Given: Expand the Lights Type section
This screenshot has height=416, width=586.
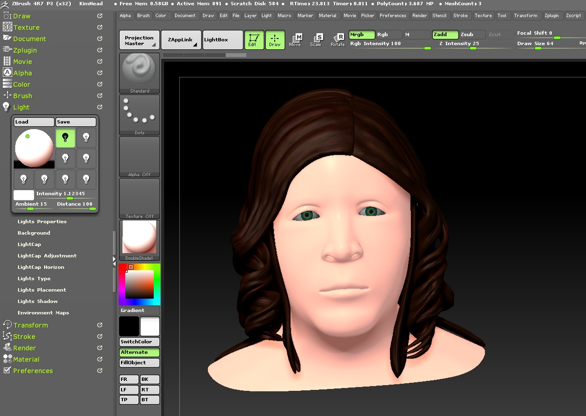Looking at the screenshot, I should coord(34,279).
